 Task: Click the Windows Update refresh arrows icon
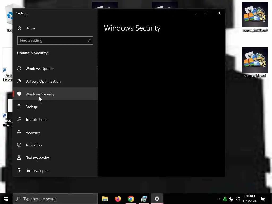19,68
